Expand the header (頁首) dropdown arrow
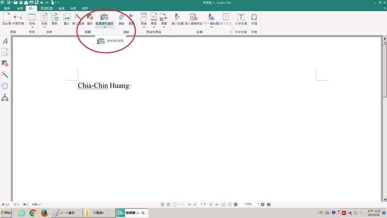The width and height of the screenshot is (387, 218). (x=144, y=27)
